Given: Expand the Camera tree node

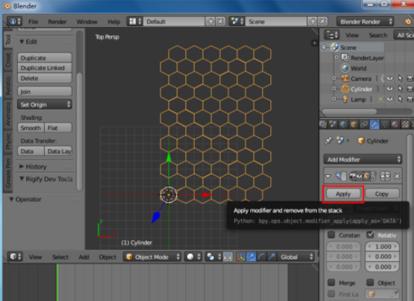Looking at the screenshot, I should click(x=334, y=79).
